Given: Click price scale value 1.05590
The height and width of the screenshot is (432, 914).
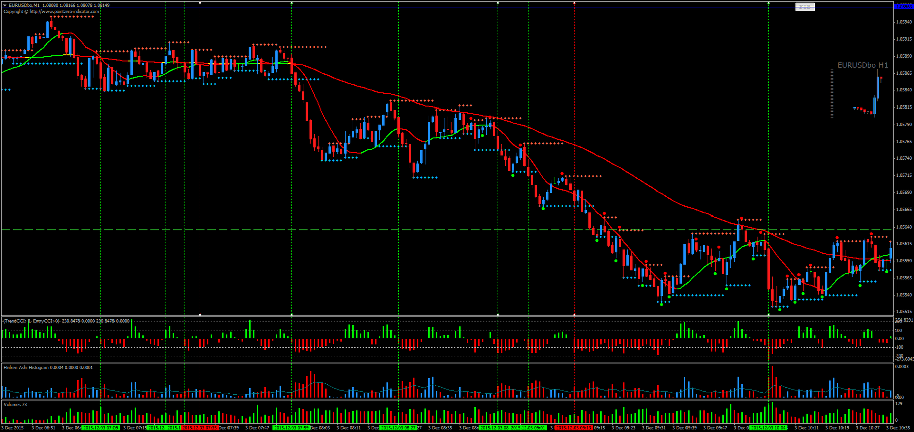Looking at the screenshot, I should [904, 261].
